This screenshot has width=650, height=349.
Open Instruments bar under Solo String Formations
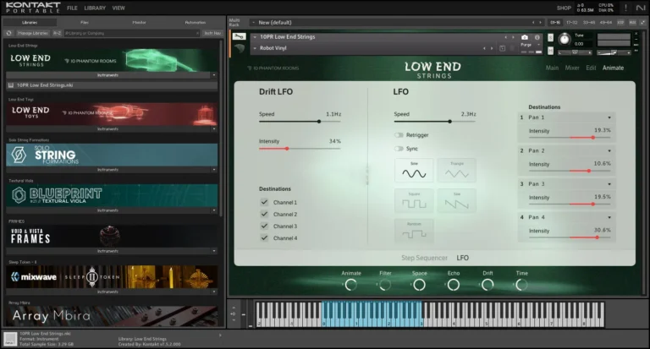[108, 170]
